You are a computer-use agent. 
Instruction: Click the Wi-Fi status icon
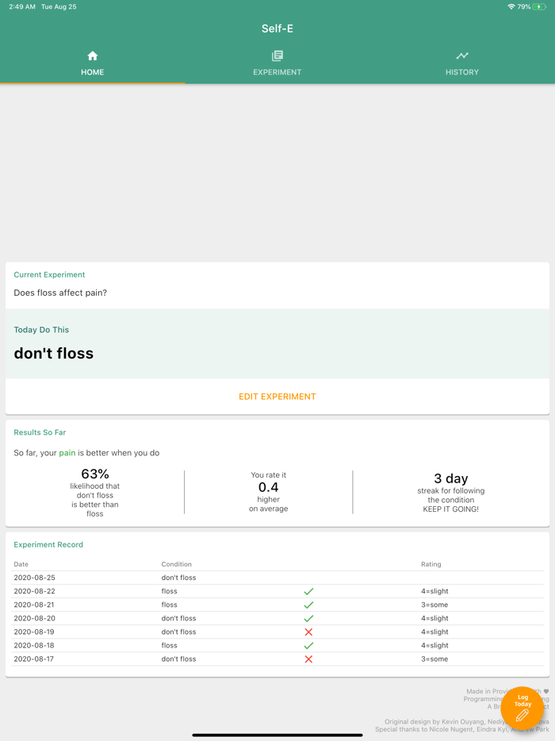511,6
